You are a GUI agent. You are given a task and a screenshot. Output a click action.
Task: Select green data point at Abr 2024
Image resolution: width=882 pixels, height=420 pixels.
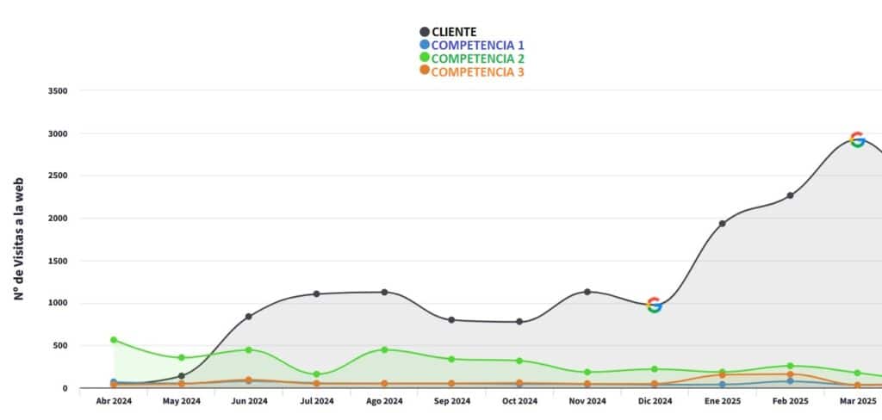pyautogui.click(x=114, y=340)
